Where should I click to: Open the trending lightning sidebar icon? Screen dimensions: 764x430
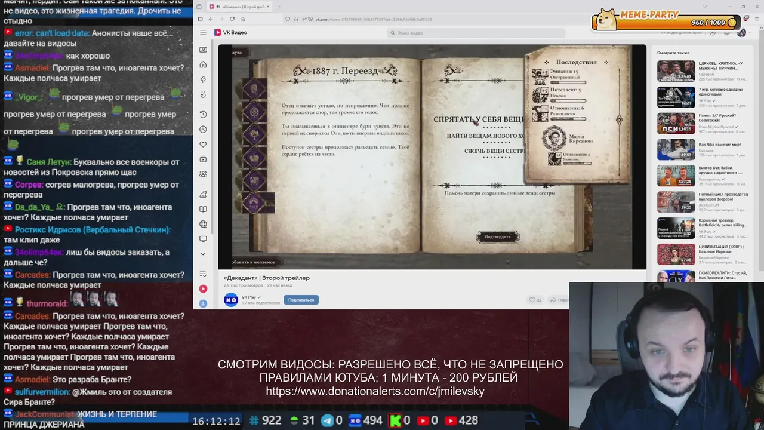203,79
